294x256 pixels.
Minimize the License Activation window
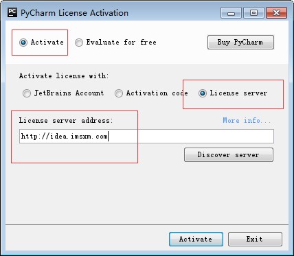click(x=231, y=13)
